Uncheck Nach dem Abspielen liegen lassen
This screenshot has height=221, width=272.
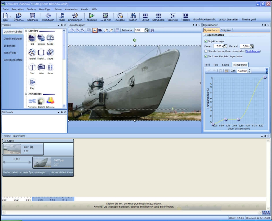click(206, 56)
